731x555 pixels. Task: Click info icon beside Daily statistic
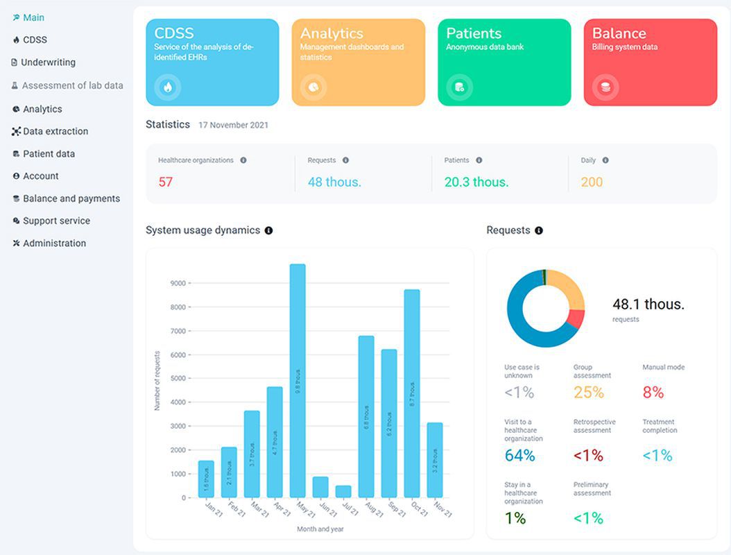[605, 160]
